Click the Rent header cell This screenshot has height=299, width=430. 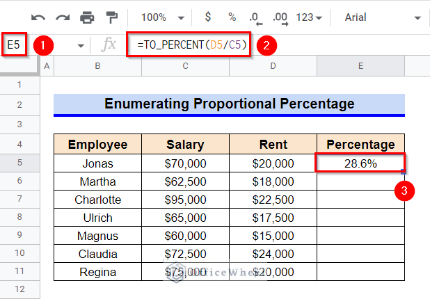coord(273,144)
